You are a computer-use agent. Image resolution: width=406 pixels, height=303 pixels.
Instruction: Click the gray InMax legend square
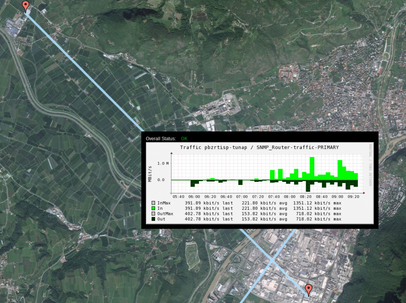pos(153,203)
